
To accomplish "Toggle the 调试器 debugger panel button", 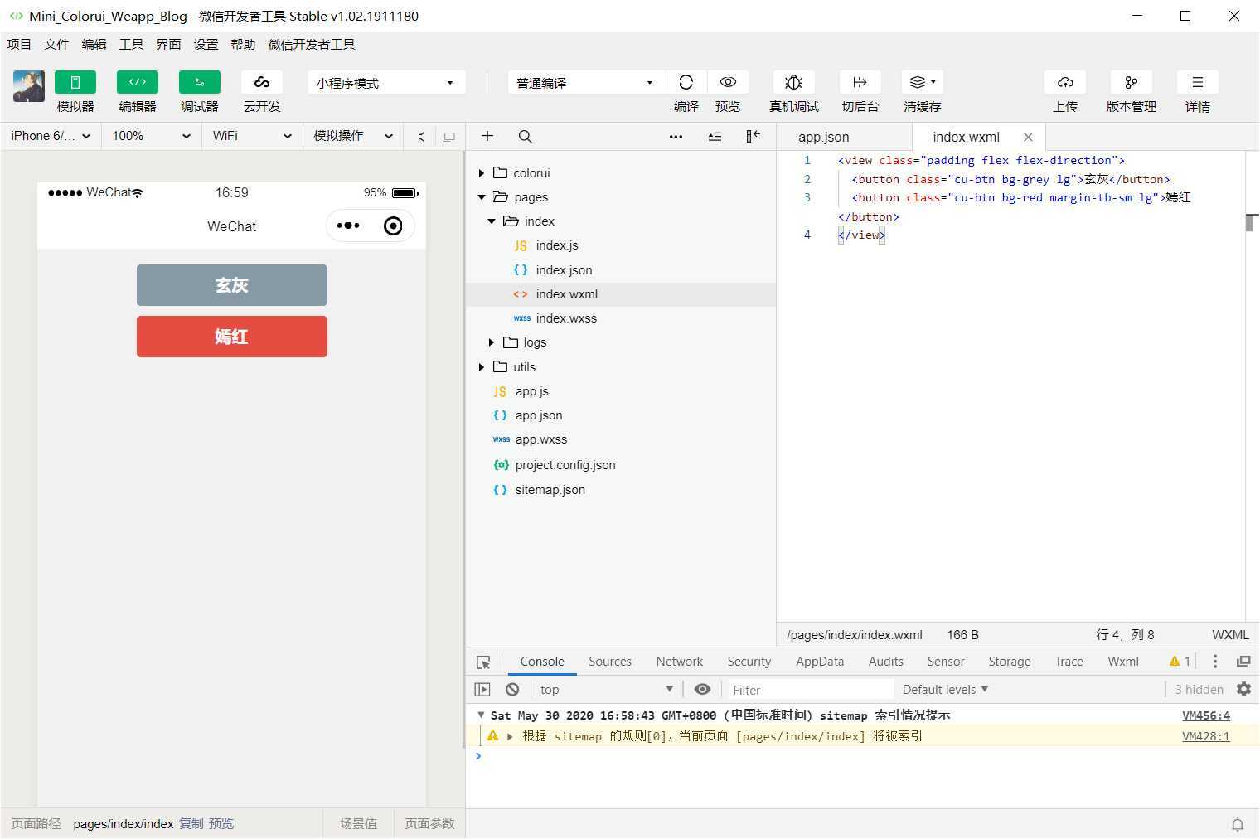I will click(200, 82).
